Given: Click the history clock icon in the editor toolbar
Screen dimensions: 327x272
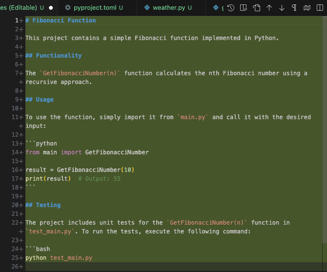Looking at the screenshot, I should 231,8.
